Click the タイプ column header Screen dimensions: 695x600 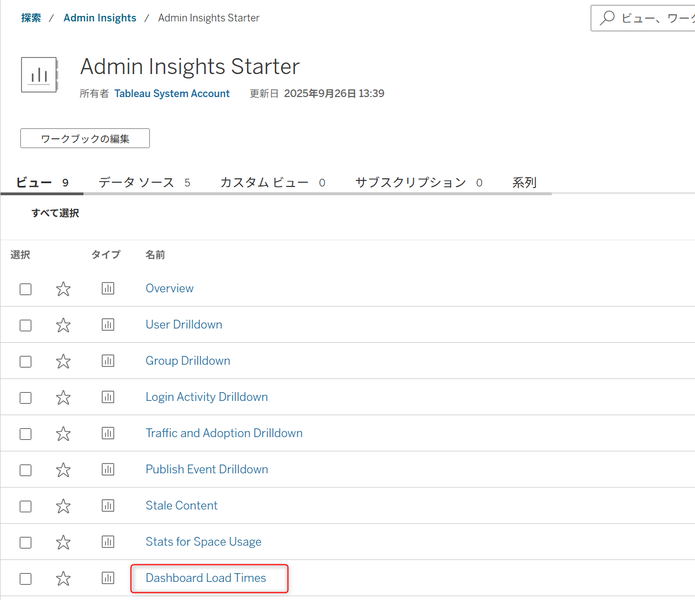tap(105, 254)
